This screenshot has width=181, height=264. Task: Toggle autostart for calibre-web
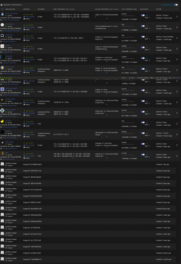[143, 69]
